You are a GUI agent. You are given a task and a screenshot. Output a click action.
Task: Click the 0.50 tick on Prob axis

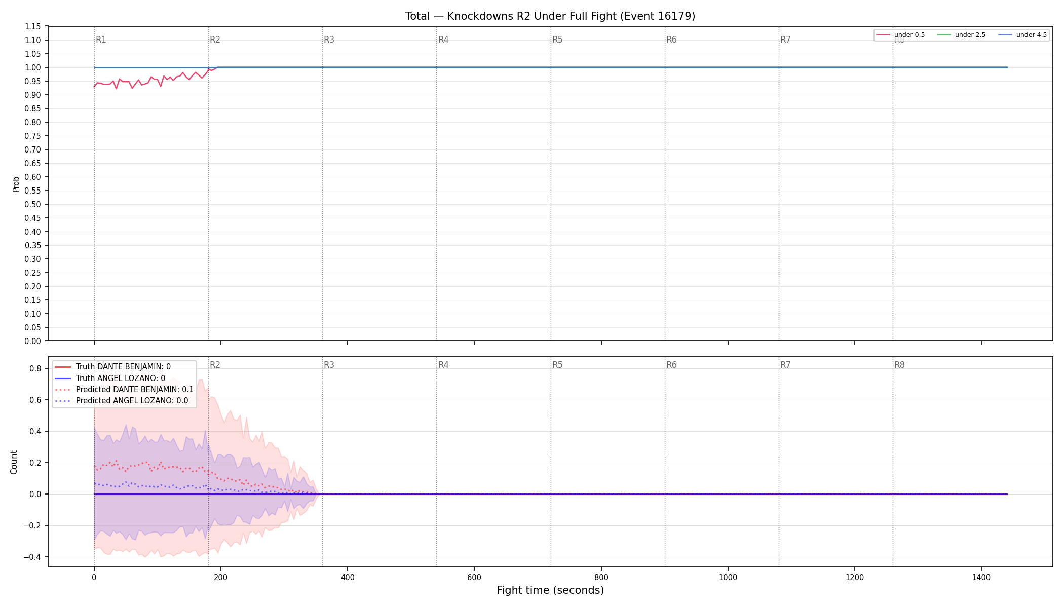click(33, 205)
